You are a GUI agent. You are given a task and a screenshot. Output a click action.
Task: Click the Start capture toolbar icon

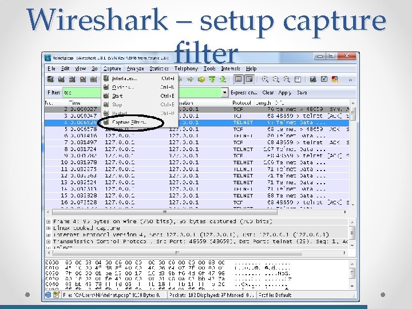pos(72,79)
